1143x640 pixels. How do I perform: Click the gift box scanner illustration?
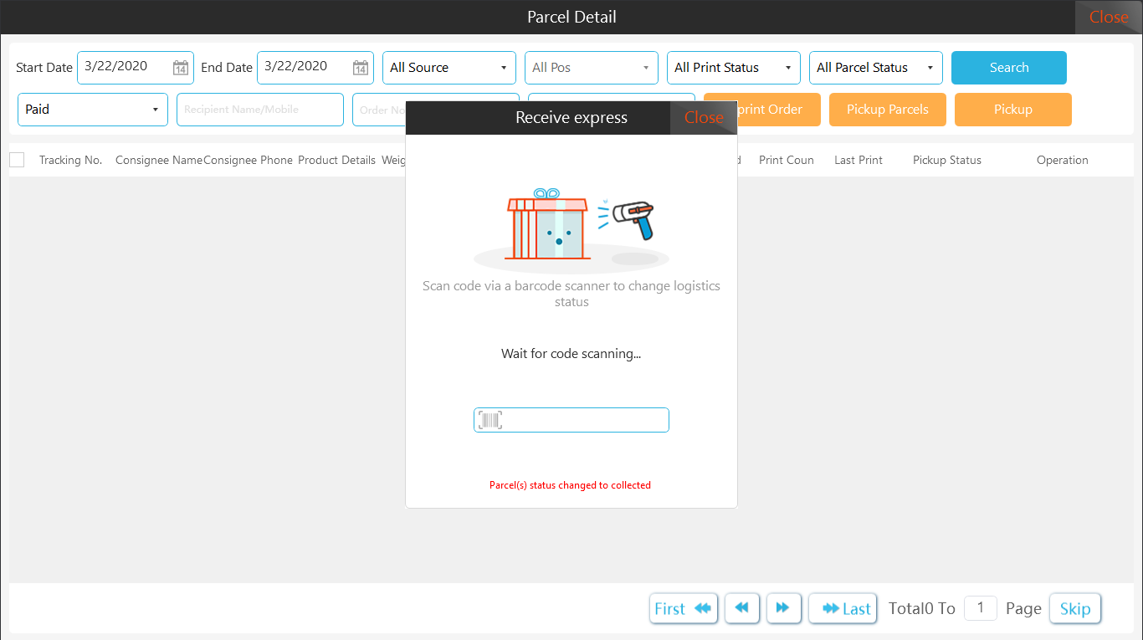point(571,227)
